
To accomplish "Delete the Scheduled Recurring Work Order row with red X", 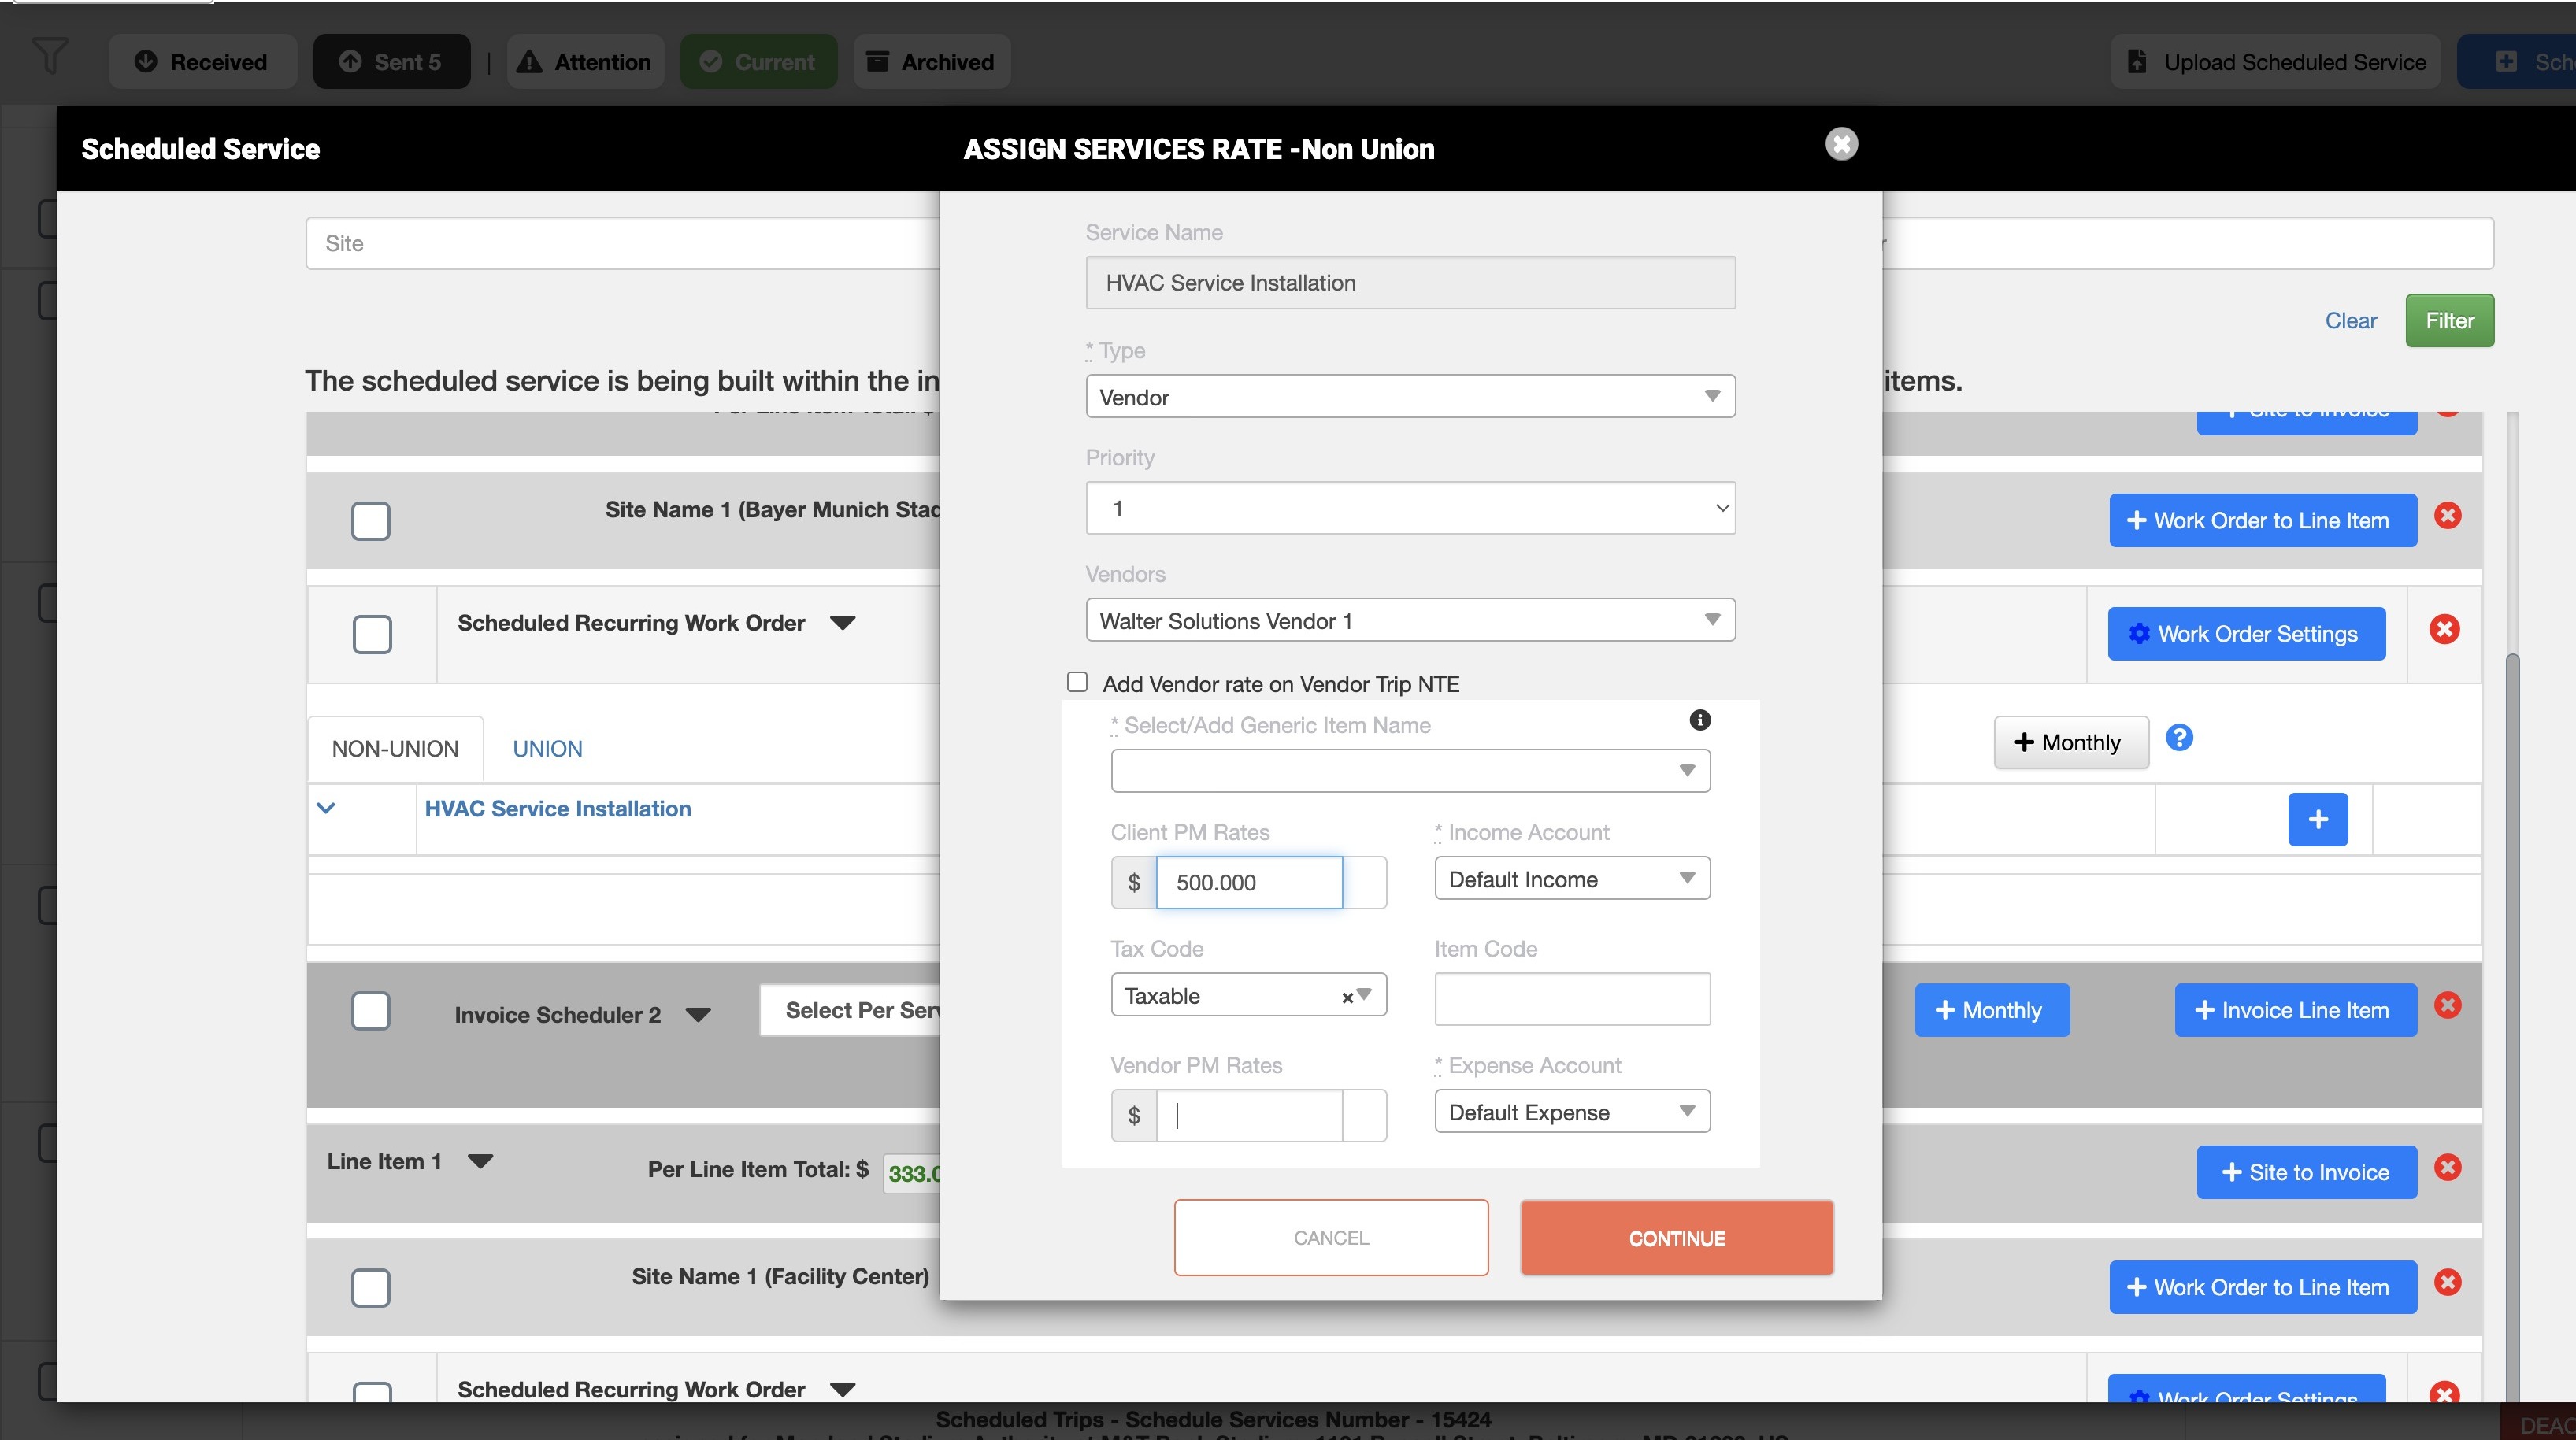I will point(2444,630).
